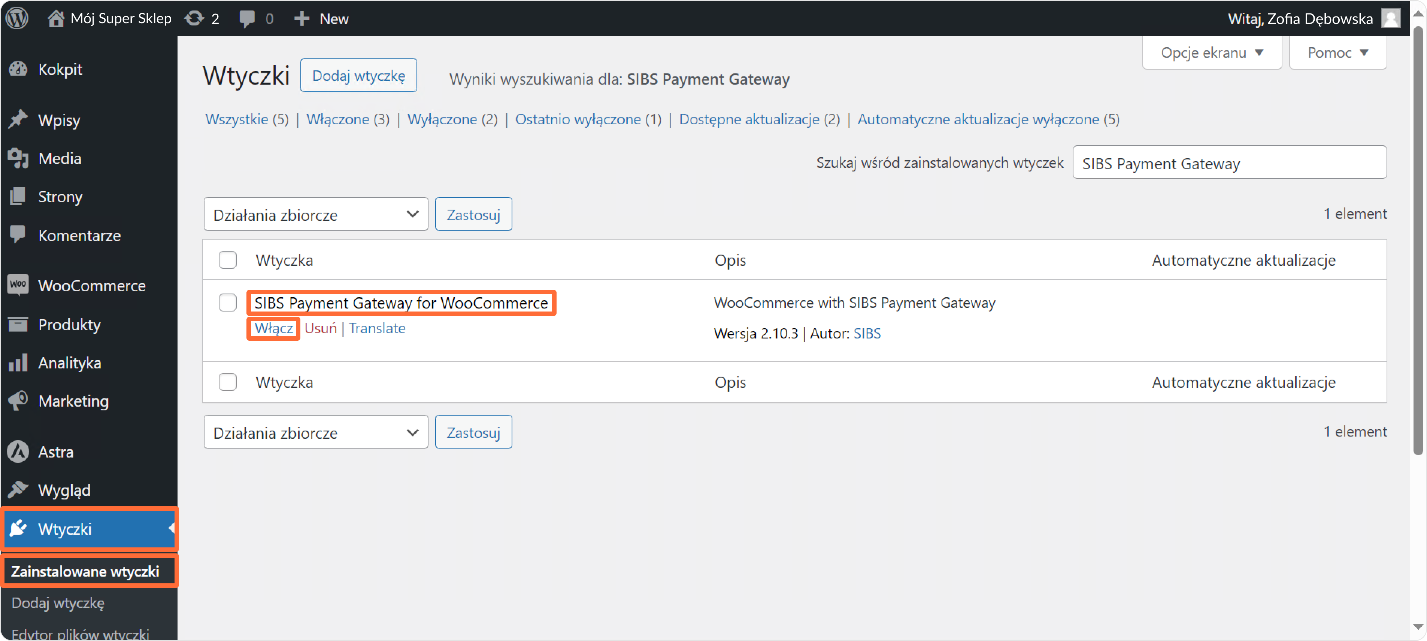The image size is (1427, 641).
Task: Click the Włącz link to activate plugin
Action: 273,328
